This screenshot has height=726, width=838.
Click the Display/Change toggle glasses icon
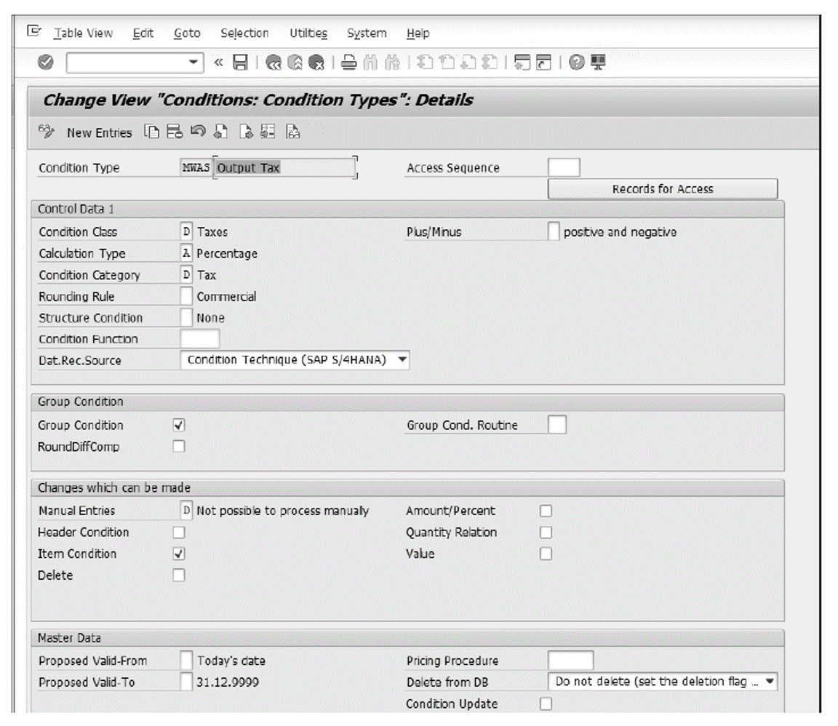(x=47, y=132)
